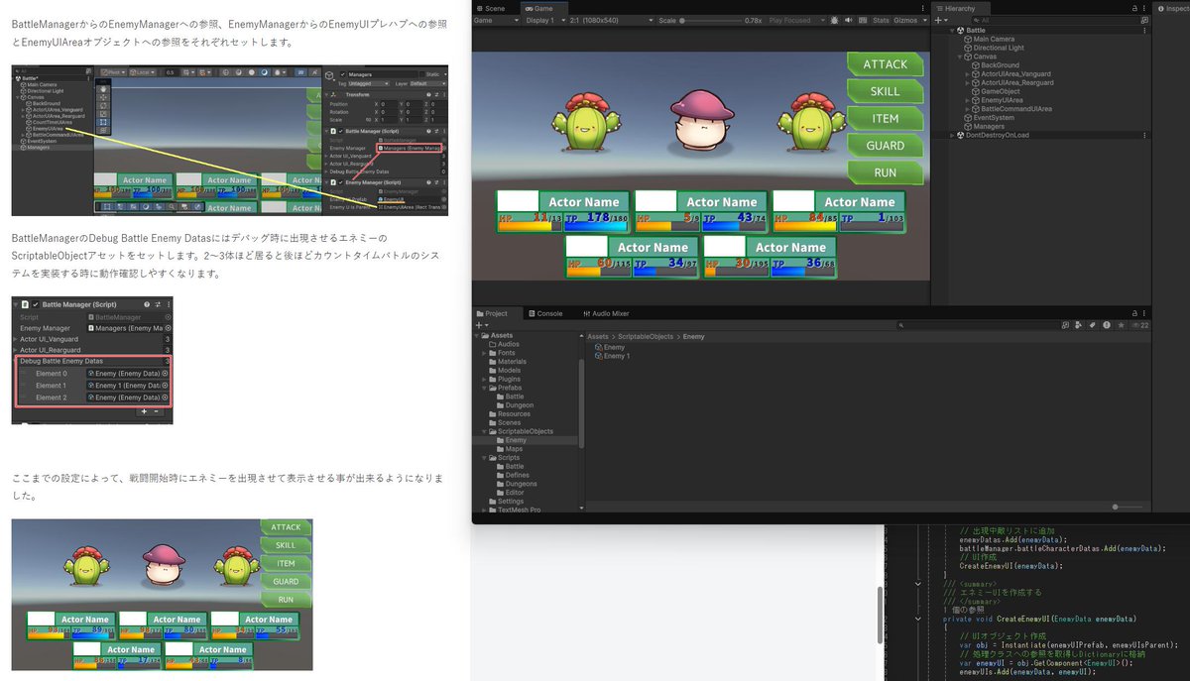
Task: Open the Display 1 dropdown
Action: point(544,20)
